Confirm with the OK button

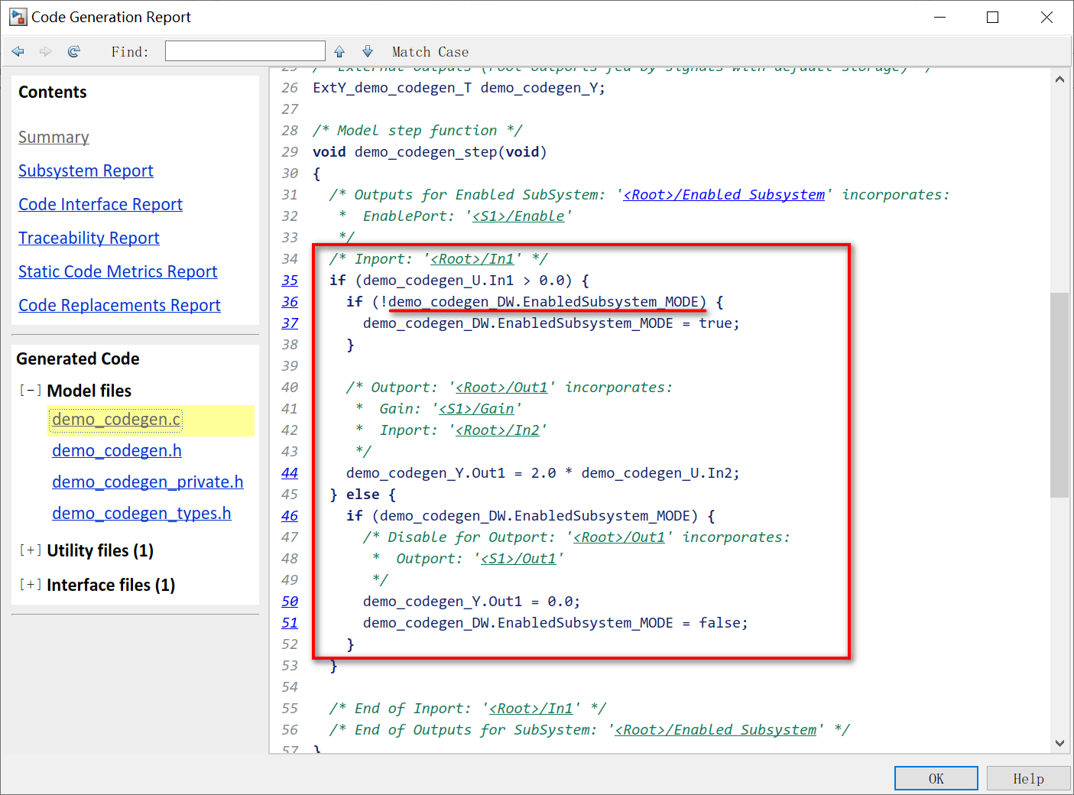coord(936,778)
